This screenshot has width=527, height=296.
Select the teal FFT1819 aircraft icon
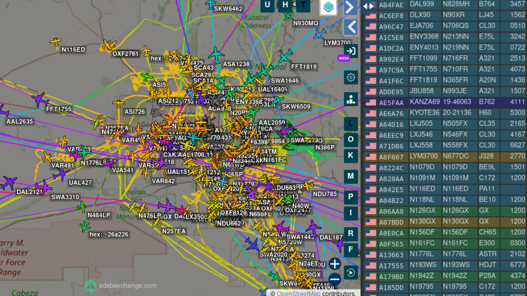(285, 56)
